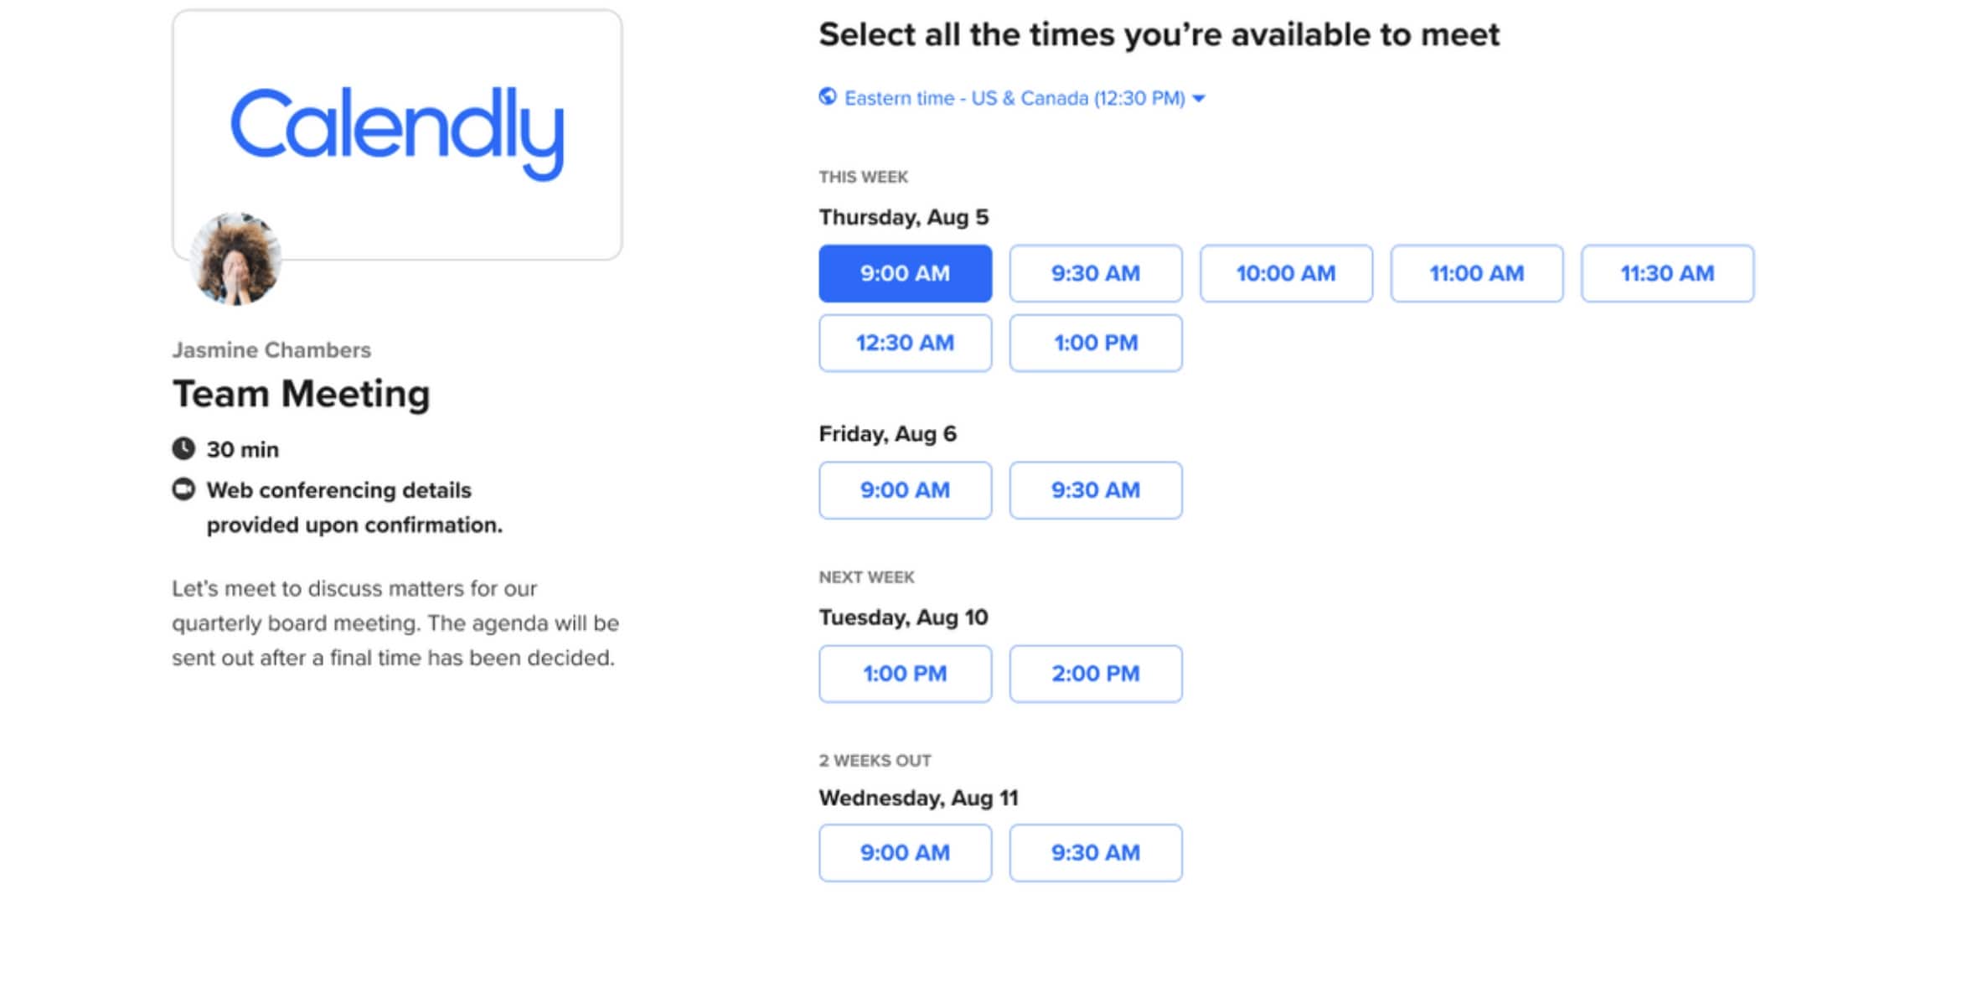Select Friday Aug 6 9:30 AM
The image size is (1962, 982).
1096,490
